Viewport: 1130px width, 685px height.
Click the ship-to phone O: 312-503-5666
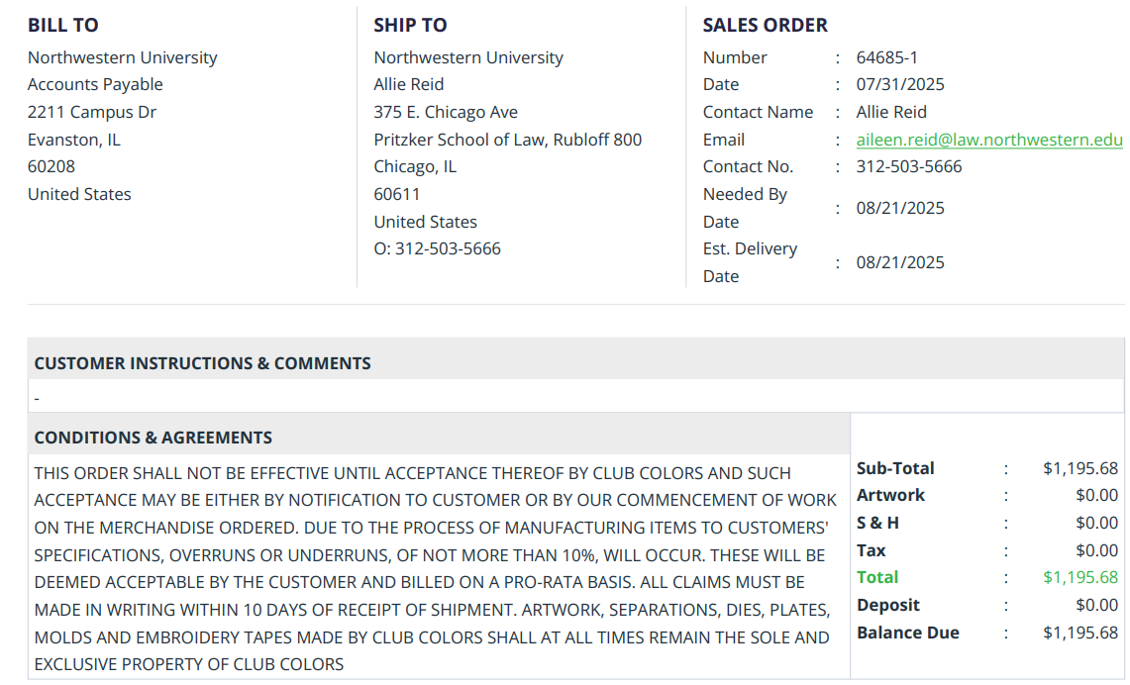coord(437,249)
